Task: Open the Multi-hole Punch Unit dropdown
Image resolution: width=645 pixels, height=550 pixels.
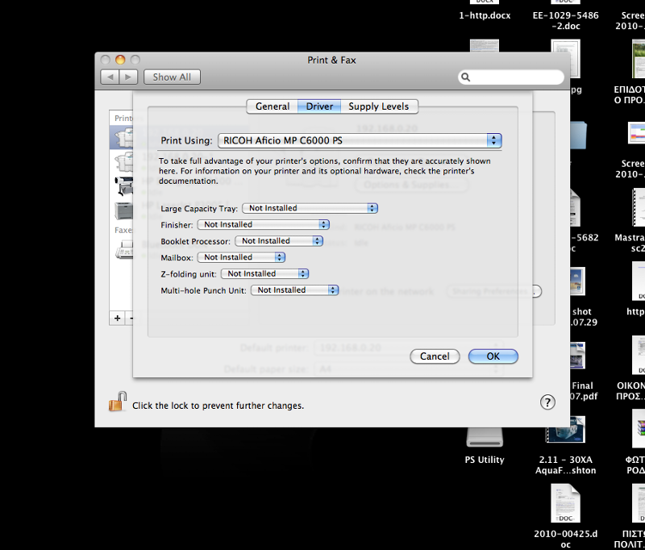Action: 294,290
